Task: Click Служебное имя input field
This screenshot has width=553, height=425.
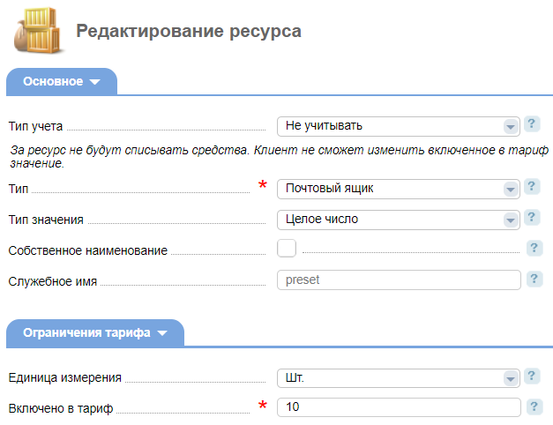Action: tap(399, 280)
